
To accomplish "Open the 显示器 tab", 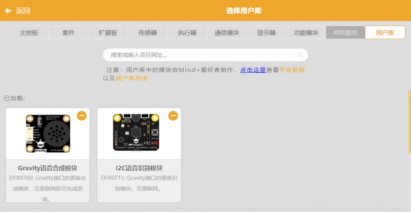I will [266, 33].
